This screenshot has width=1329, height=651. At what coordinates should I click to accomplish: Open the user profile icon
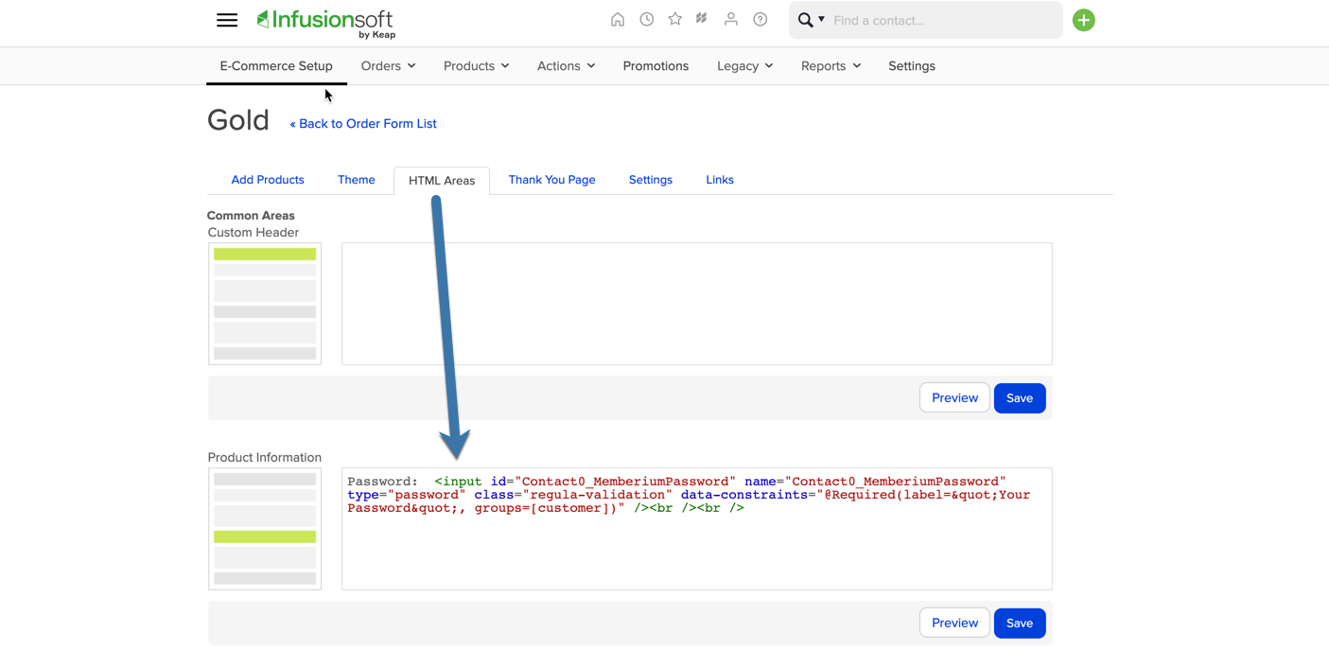pos(731,19)
